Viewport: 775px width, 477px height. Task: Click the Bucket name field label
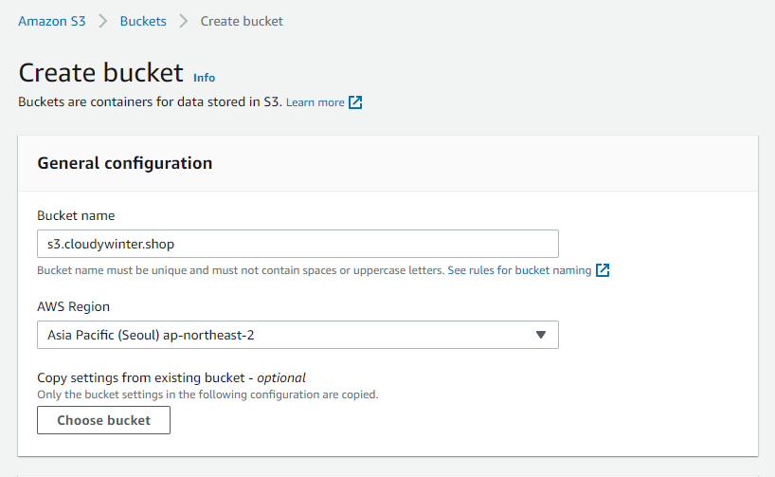point(76,215)
